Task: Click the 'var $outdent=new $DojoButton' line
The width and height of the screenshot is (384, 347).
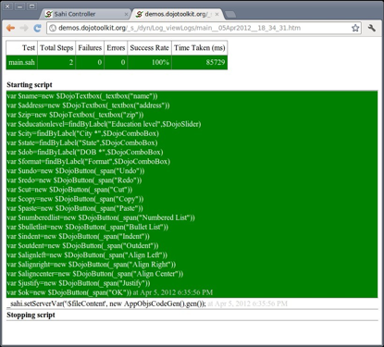Action: coord(82,245)
